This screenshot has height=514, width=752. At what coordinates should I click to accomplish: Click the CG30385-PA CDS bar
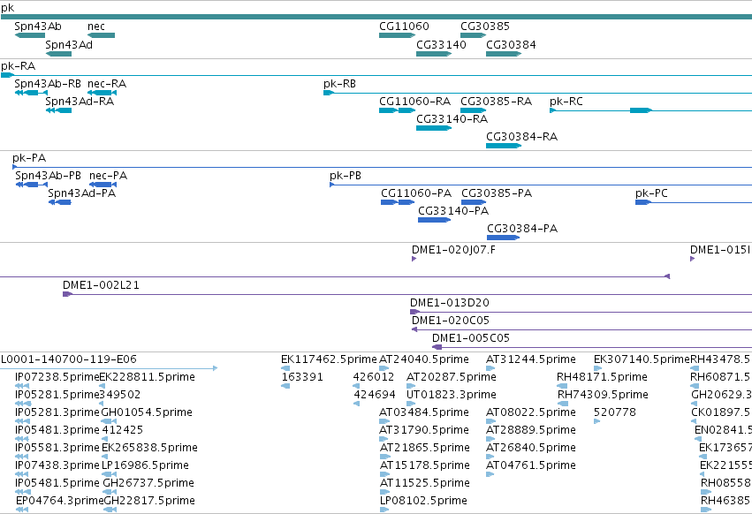click(474, 202)
